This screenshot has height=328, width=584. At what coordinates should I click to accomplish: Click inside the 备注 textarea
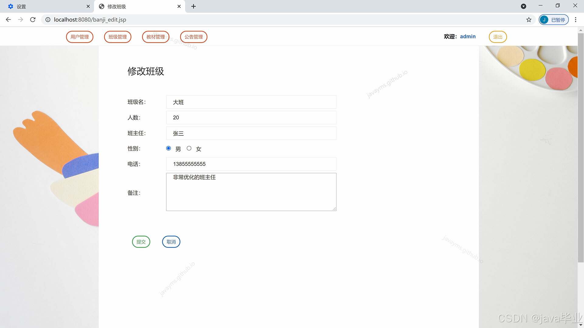pyautogui.click(x=251, y=192)
